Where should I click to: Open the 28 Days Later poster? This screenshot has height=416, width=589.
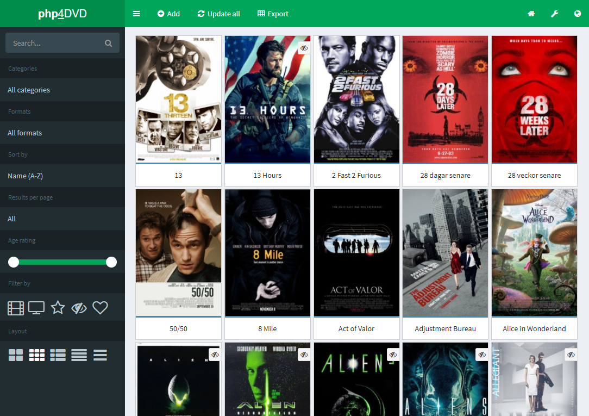(x=445, y=99)
